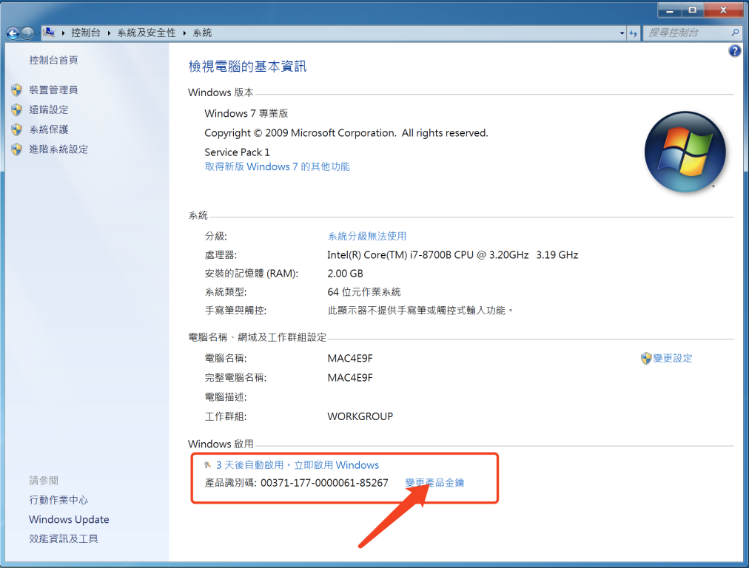Open 進階系統設定 from the sidebar
The width and height of the screenshot is (749, 568).
point(58,149)
